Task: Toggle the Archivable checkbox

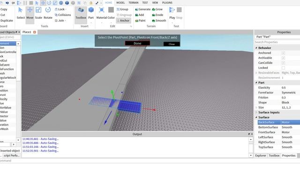Action: pyautogui.click(x=283, y=58)
